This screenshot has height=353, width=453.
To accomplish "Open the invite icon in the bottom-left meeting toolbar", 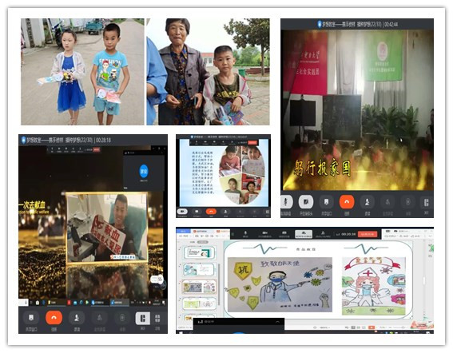I will click(x=77, y=318).
